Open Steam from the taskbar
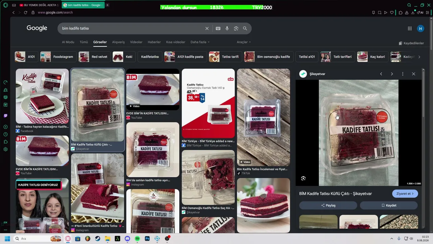Viewport: 433px width, 244px height. point(97,239)
